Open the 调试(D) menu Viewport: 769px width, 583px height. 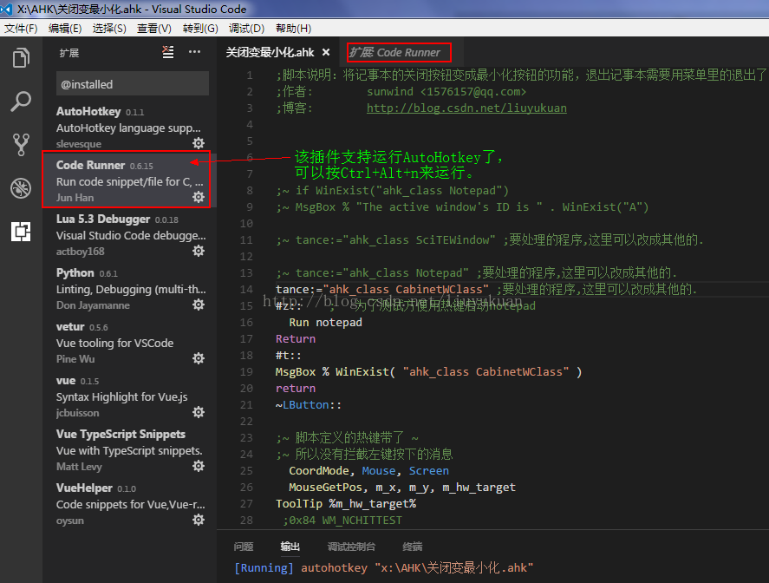coord(247,29)
